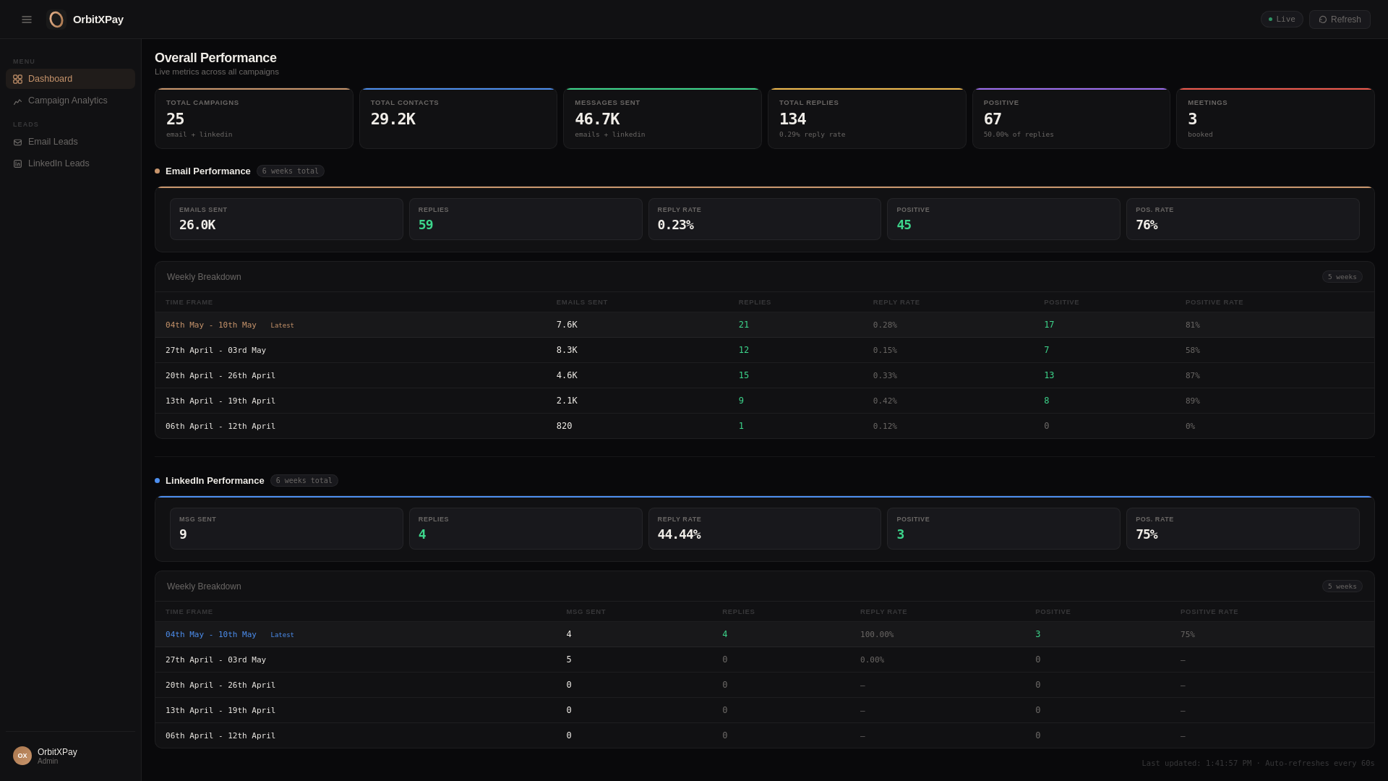Click the Msg Sent column header
Viewport: 1388px width, 781px height.
click(x=586, y=612)
